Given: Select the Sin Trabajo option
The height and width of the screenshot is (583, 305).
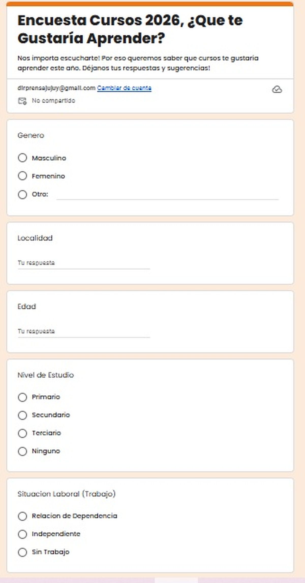Looking at the screenshot, I should click(22, 552).
